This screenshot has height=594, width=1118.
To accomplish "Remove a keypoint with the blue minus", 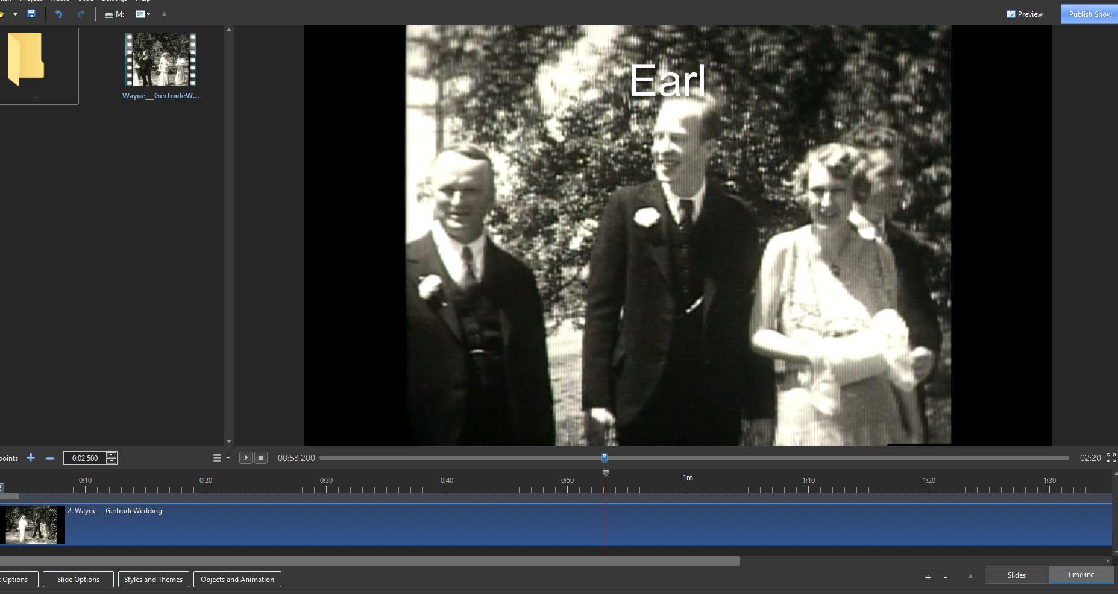I will click(x=50, y=458).
